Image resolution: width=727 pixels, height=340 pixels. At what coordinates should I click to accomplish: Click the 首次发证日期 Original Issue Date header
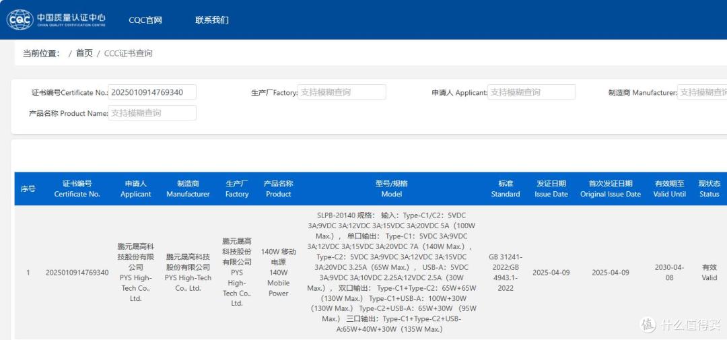611,189
